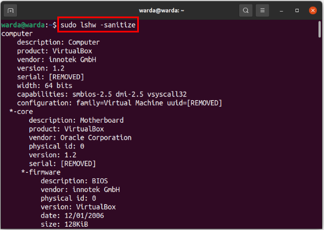
Task: Click the width: 64 bits line
Action: pyautogui.click(x=45, y=86)
